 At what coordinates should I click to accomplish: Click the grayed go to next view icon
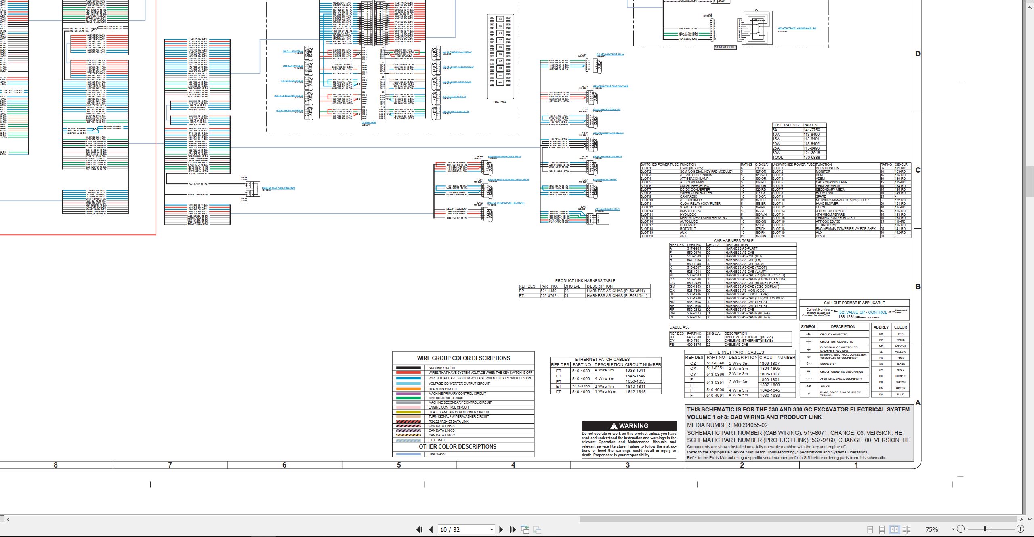click(x=537, y=529)
